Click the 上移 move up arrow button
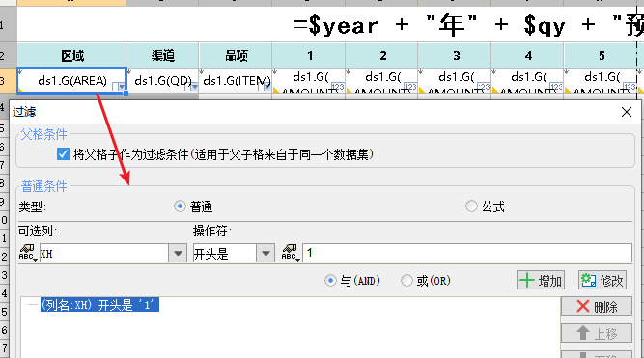Viewport: 644px width, 358px height. [x=597, y=333]
